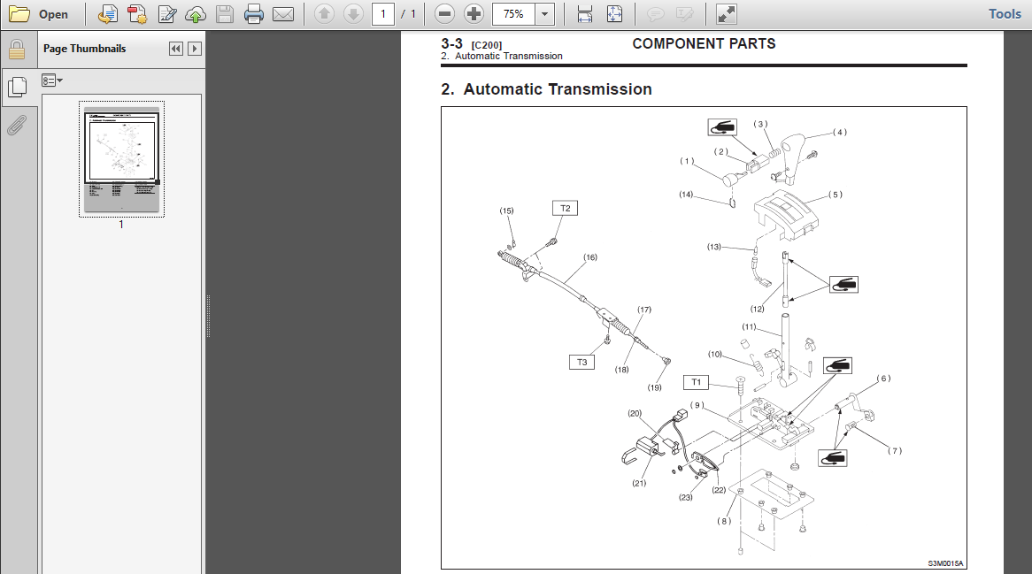Click the '2. Automatic Transmission' heading
The image size is (1032, 574).
546,89
